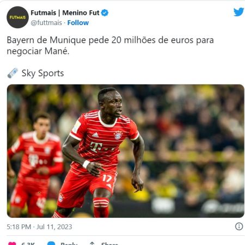Click the blurred Bayern player in the background

[x=35, y=164]
